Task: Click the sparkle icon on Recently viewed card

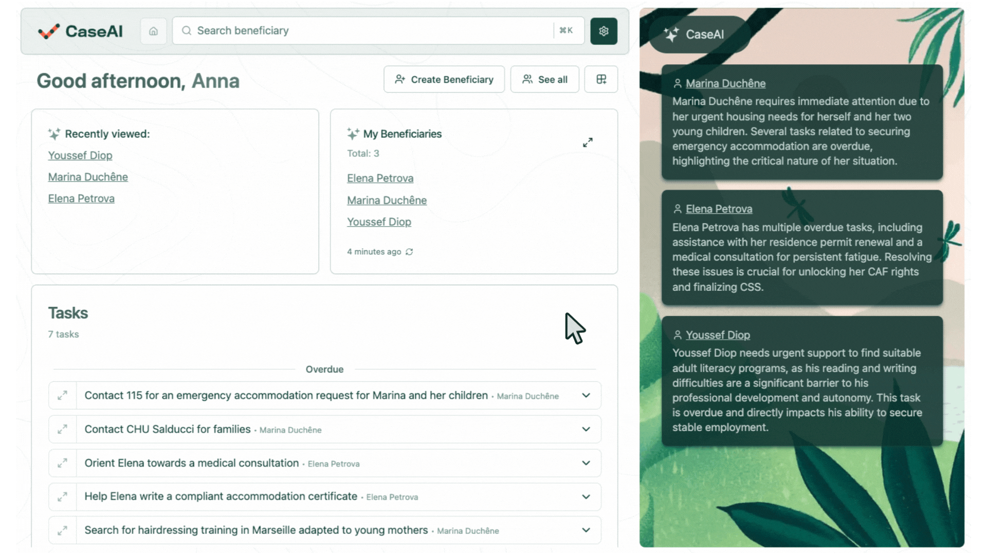Action: (x=53, y=134)
